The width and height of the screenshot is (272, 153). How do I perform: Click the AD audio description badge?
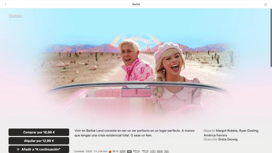(x=166, y=151)
